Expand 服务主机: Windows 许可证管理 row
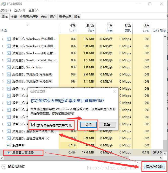 coord(3,53)
